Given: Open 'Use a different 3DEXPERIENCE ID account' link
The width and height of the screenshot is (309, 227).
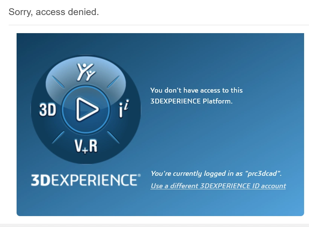Looking at the screenshot, I should tap(218, 186).
